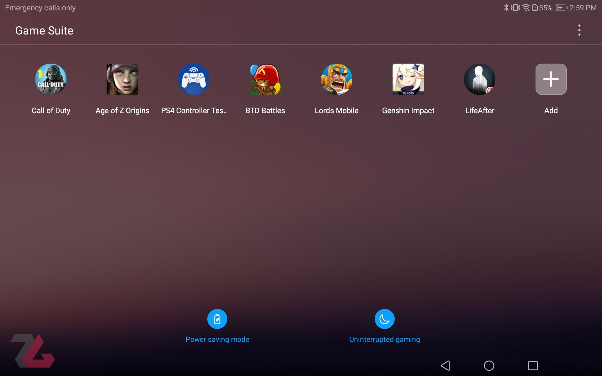This screenshot has height=376, width=602.
Task: Click the 'Genshin Impact' text label
Action: tap(408, 111)
